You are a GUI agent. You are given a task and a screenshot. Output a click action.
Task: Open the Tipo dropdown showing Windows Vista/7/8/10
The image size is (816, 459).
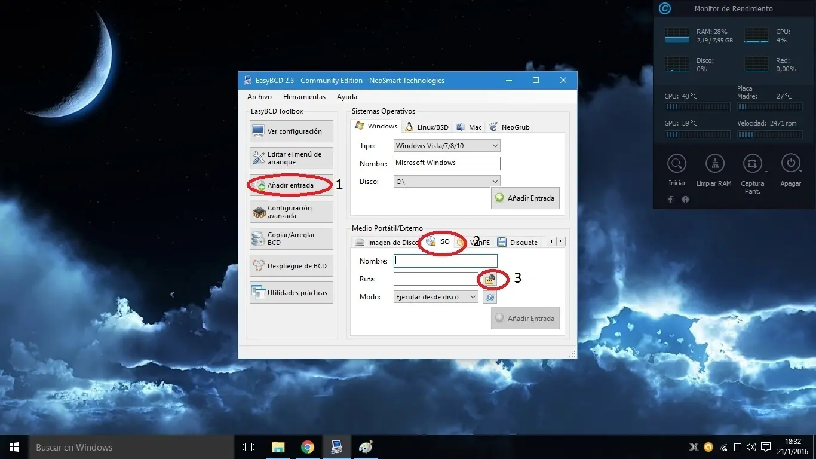[447, 146]
